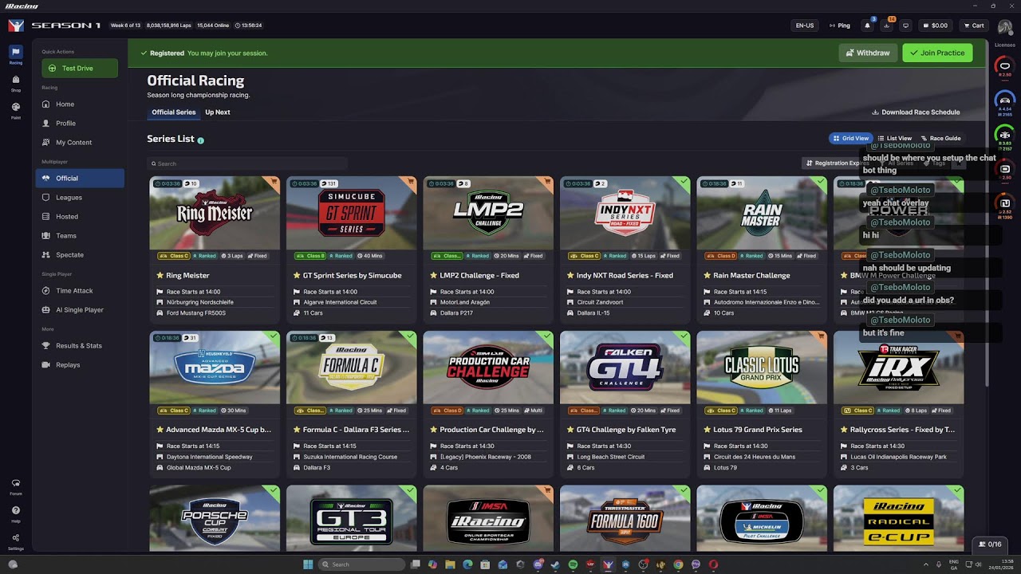This screenshot has height=574, width=1021.
Task: Open the Race Guide view
Action: 940,138
